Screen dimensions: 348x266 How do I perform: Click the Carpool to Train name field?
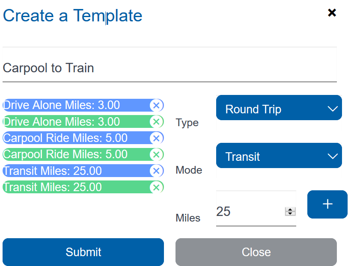(170, 68)
